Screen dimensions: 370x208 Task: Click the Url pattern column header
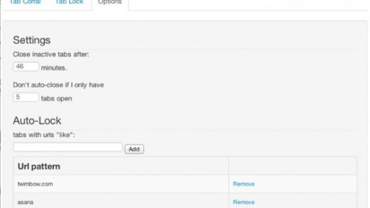coord(39,166)
